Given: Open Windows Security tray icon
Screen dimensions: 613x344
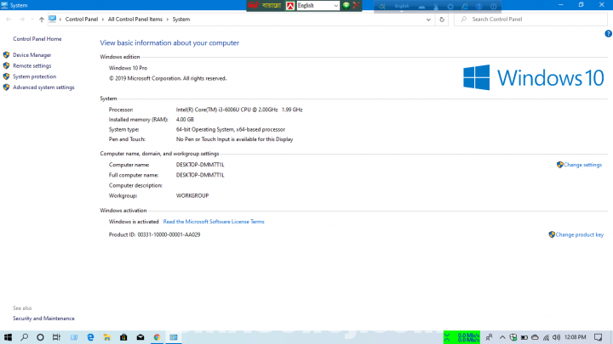Looking at the screenshot, I should point(513,337).
